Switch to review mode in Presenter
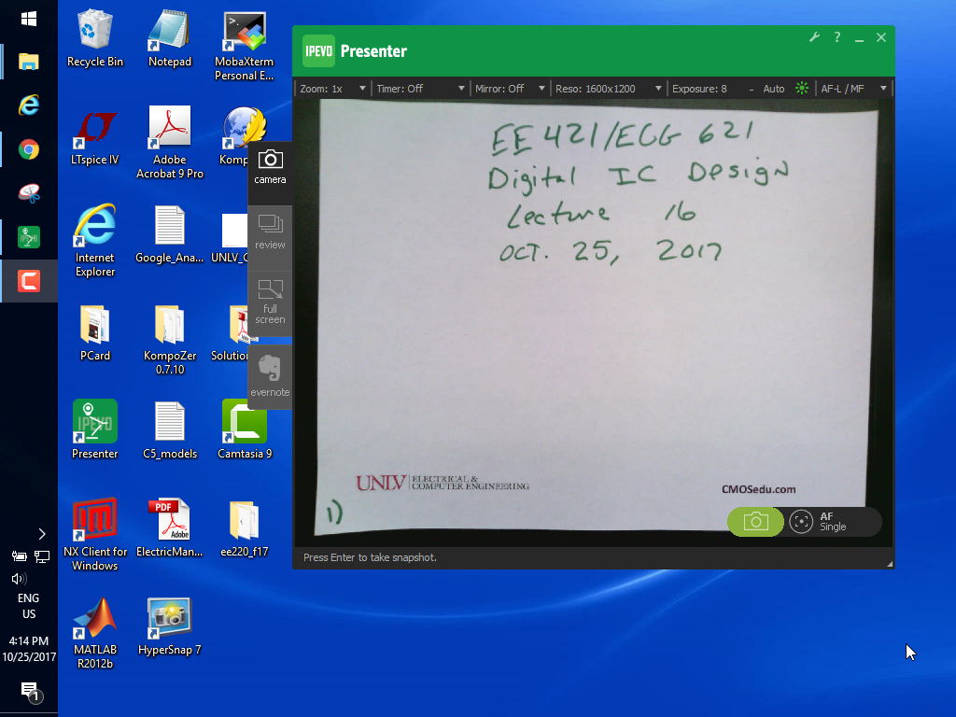 pos(270,232)
